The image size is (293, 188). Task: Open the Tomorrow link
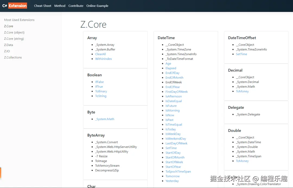(173, 176)
